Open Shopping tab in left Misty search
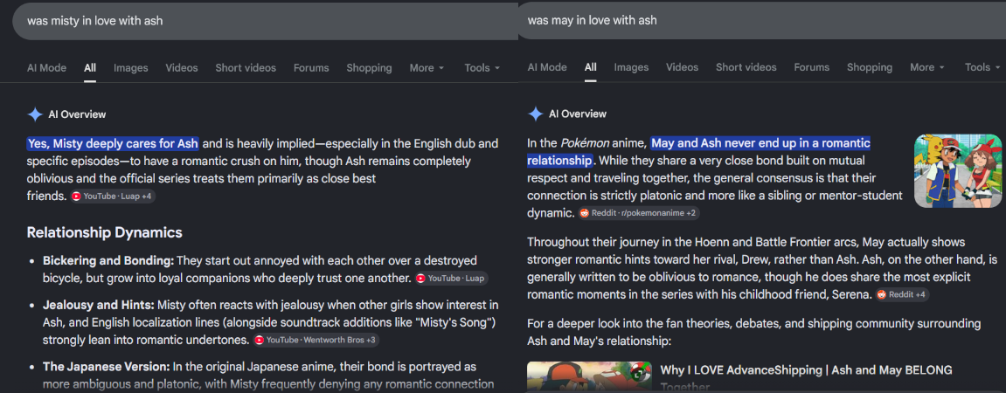The height and width of the screenshot is (393, 1006). coord(369,68)
